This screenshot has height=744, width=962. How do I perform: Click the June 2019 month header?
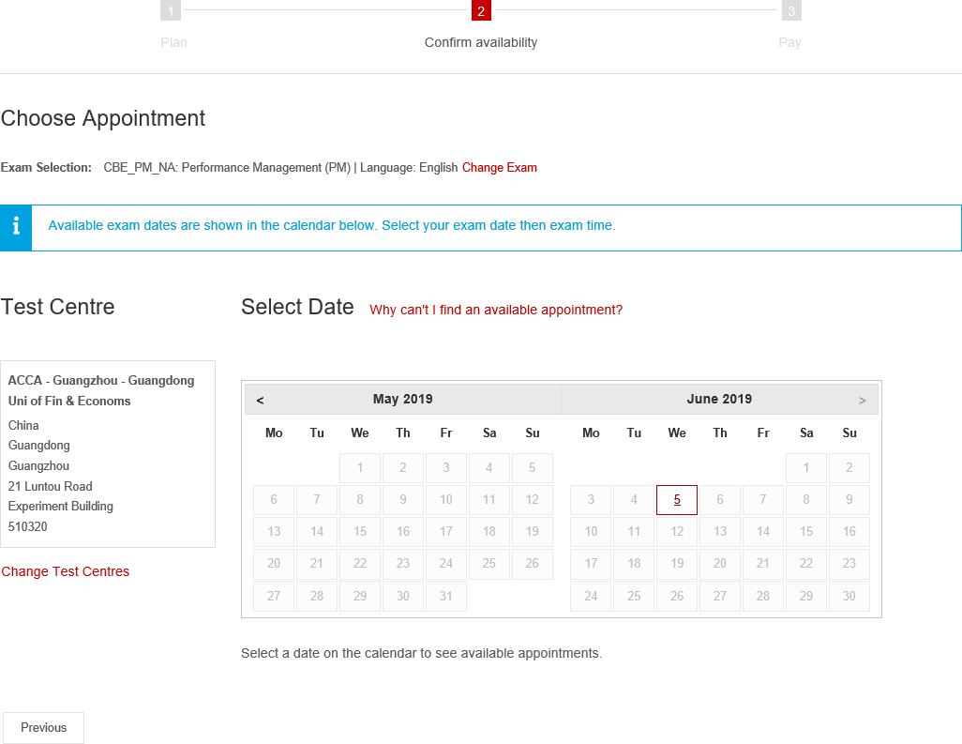click(x=719, y=399)
